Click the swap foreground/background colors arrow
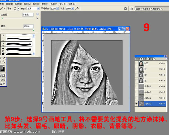This screenshot has width=169, height=135. pos(4,66)
